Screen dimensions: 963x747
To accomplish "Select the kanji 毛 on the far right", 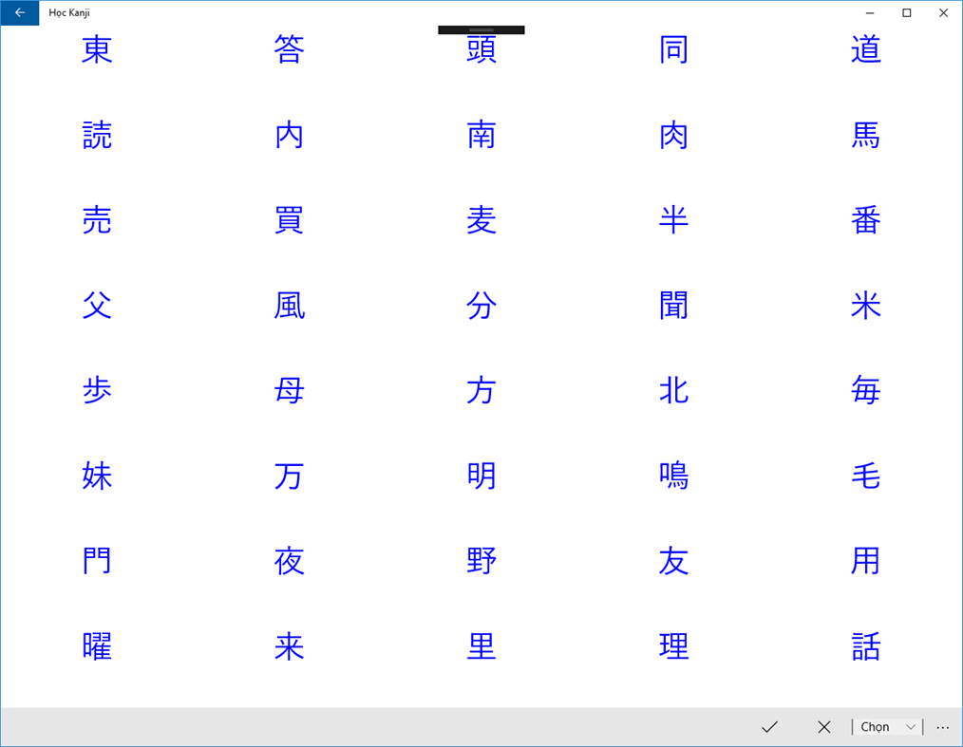I will (x=865, y=476).
